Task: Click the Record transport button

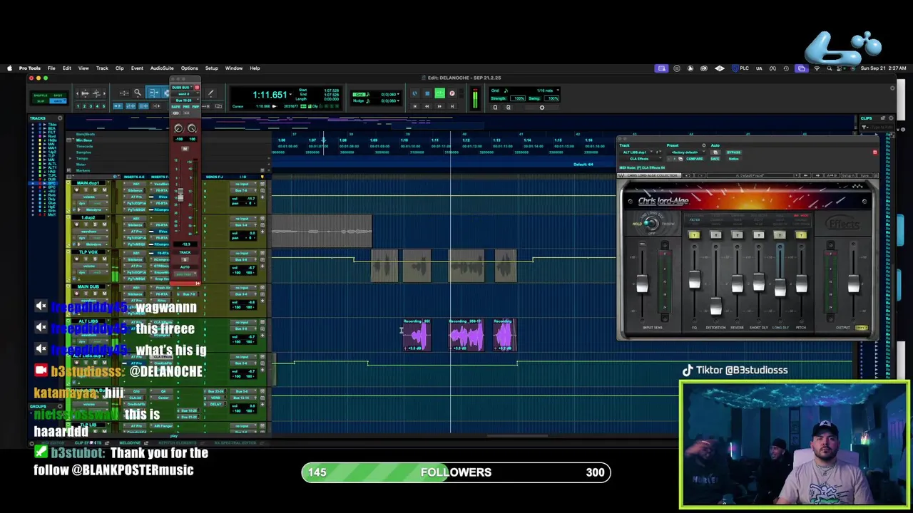Action: tap(452, 93)
